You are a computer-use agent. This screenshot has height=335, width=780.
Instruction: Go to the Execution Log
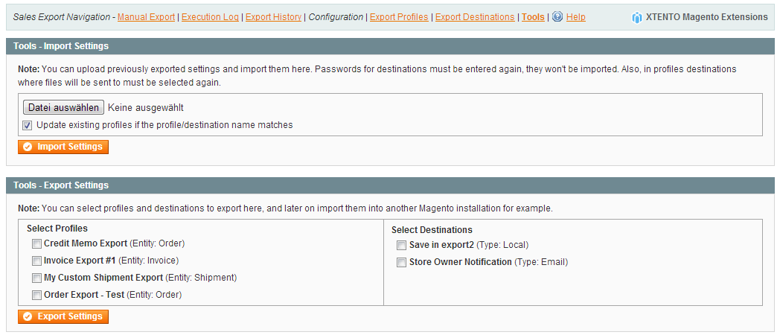(210, 17)
